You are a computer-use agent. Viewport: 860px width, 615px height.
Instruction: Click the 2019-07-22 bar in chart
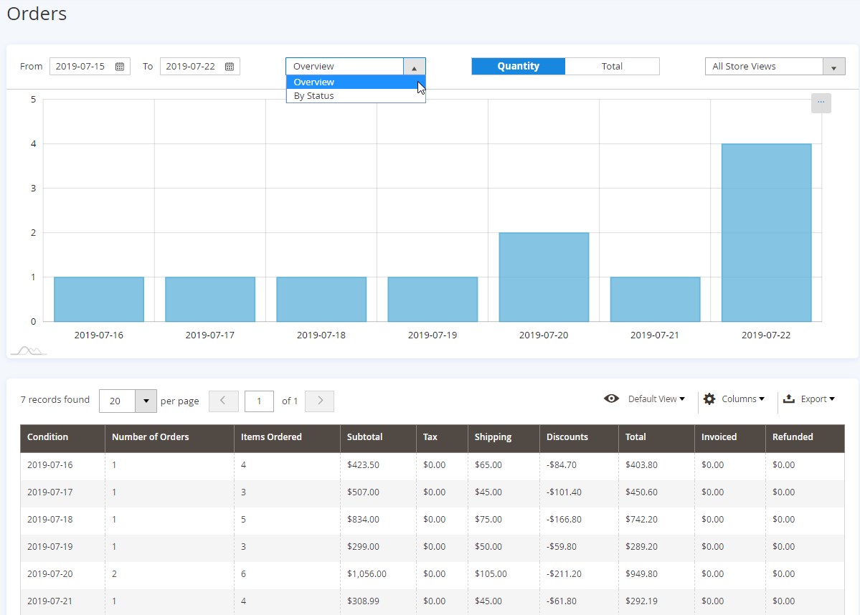(x=766, y=232)
